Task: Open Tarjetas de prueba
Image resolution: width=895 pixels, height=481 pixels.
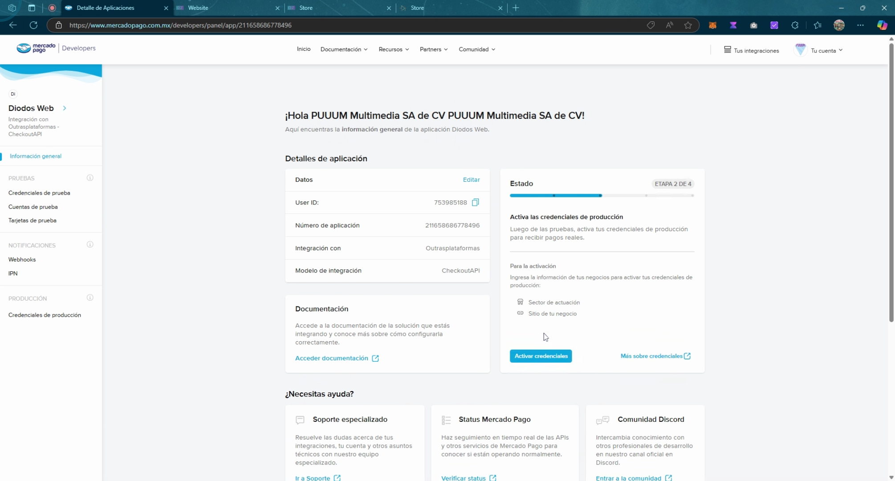Action: click(33, 220)
